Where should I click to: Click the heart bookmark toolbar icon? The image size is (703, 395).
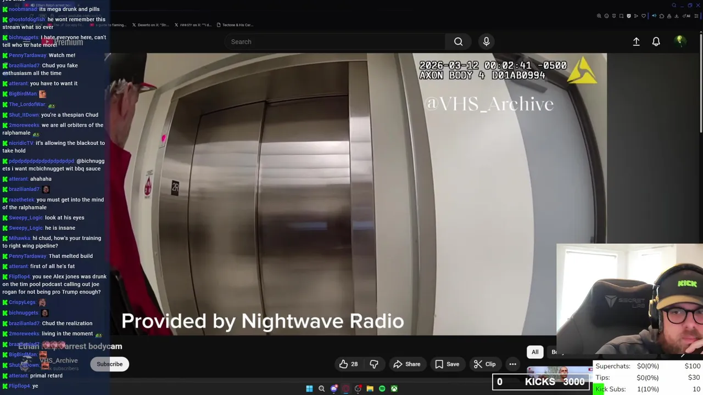click(x=644, y=16)
